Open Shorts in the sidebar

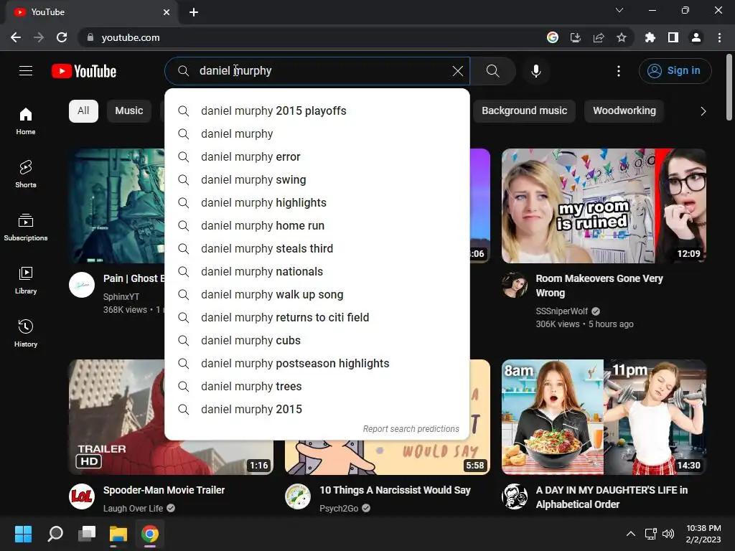click(x=26, y=174)
